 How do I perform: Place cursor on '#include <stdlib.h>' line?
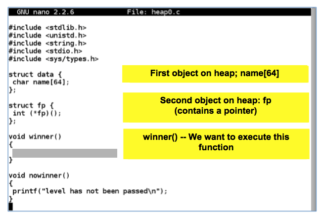46,27
